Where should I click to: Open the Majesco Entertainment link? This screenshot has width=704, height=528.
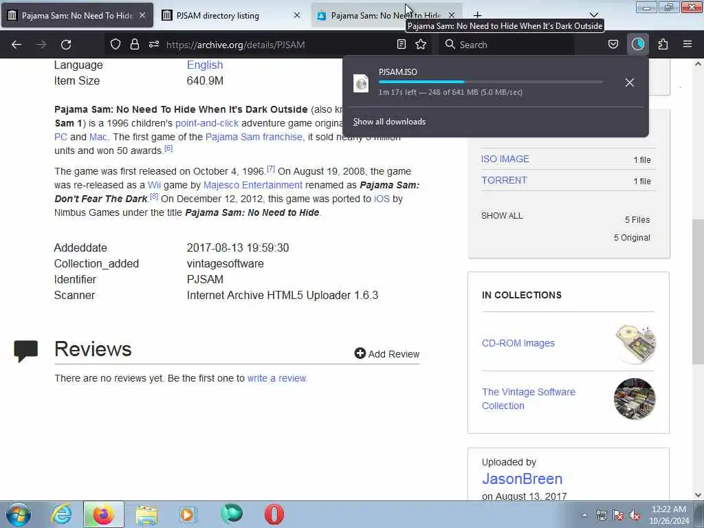(253, 185)
